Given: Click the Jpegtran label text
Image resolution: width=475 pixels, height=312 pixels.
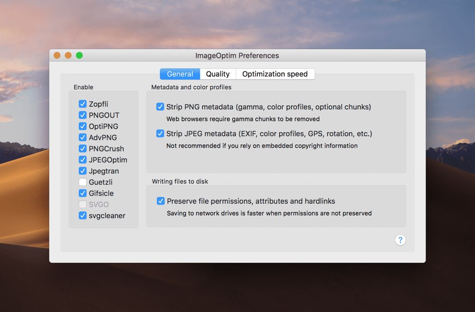Looking at the screenshot, I should pyautogui.click(x=104, y=171).
